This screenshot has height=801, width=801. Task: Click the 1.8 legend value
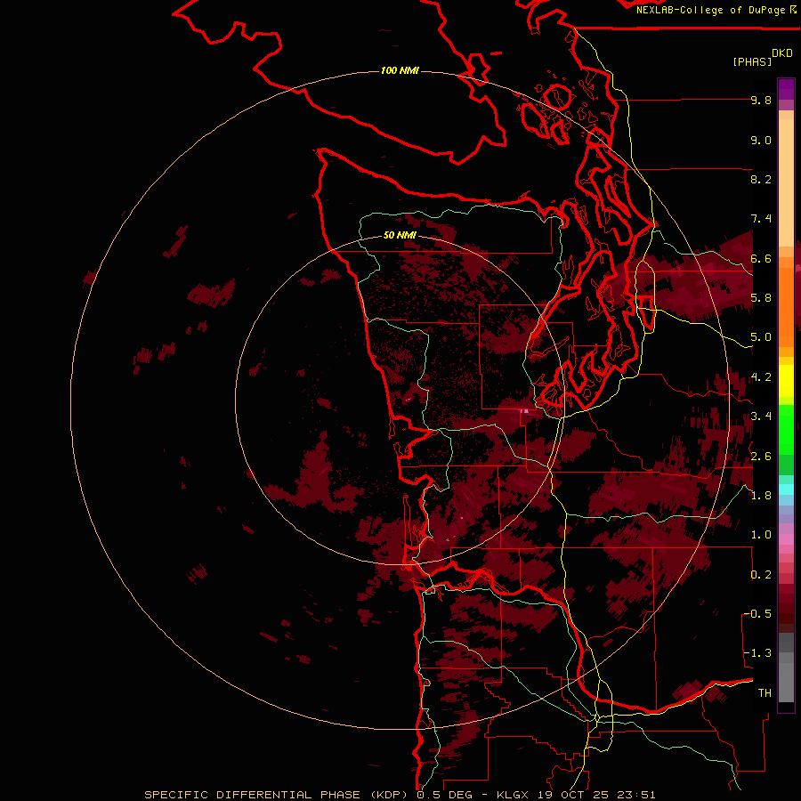[761, 496]
